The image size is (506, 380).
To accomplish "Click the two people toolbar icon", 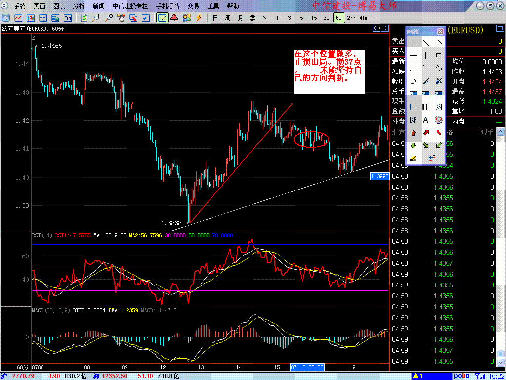I will (x=186, y=18).
